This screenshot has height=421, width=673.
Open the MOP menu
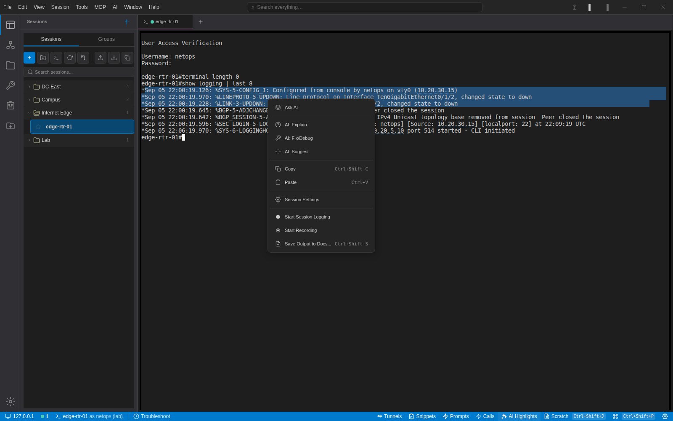click(x=100, y=7)
